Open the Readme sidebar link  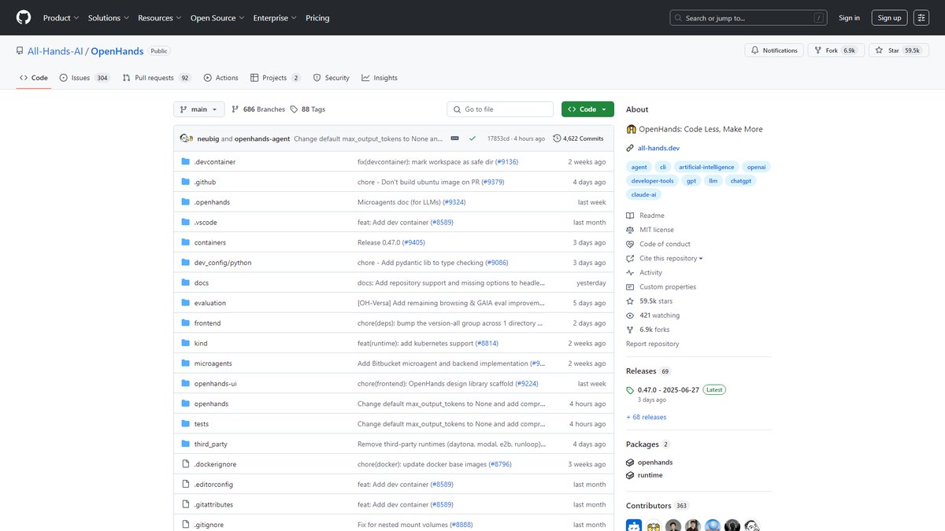click(x=651, y=216)
